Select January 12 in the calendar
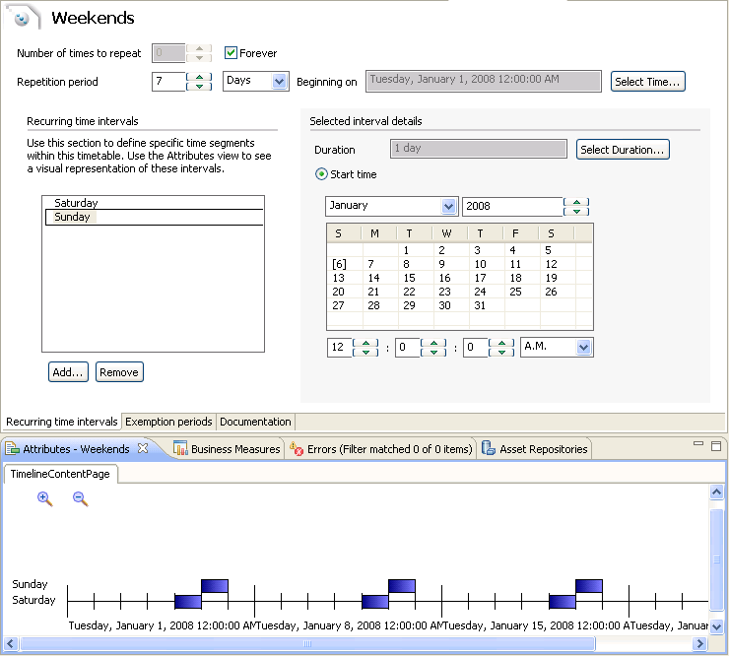The height and width of the screenshot is (656, 729). (551, 264)
